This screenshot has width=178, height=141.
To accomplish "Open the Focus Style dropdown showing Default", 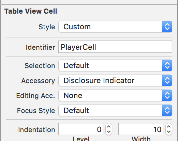I will [115, 110].
